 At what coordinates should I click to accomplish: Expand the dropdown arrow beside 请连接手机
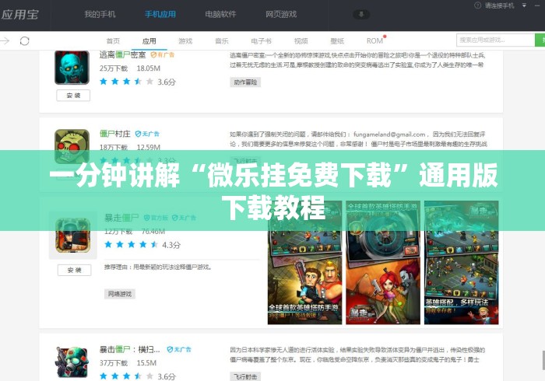click(524, 5)
